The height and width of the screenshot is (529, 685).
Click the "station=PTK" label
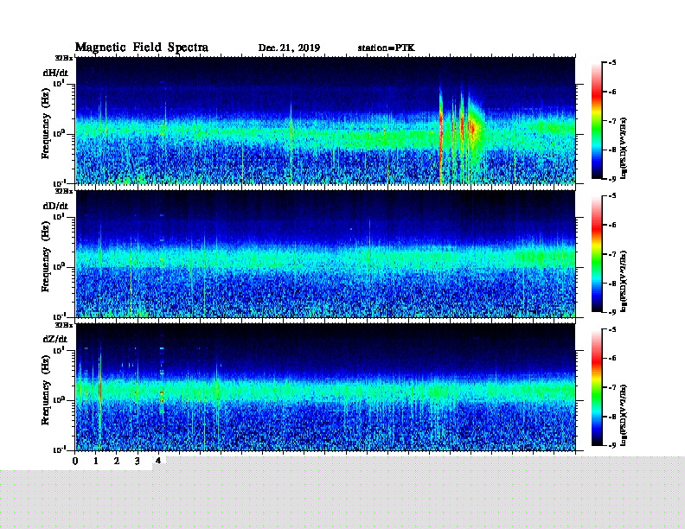(x=387, y=48)
